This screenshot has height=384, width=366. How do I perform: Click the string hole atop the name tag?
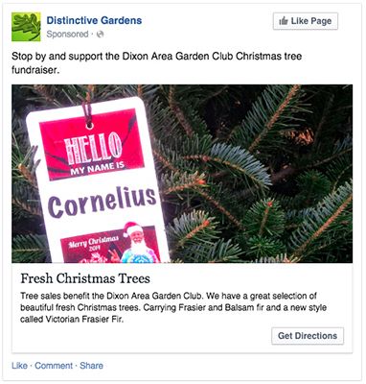click(90, 125)
